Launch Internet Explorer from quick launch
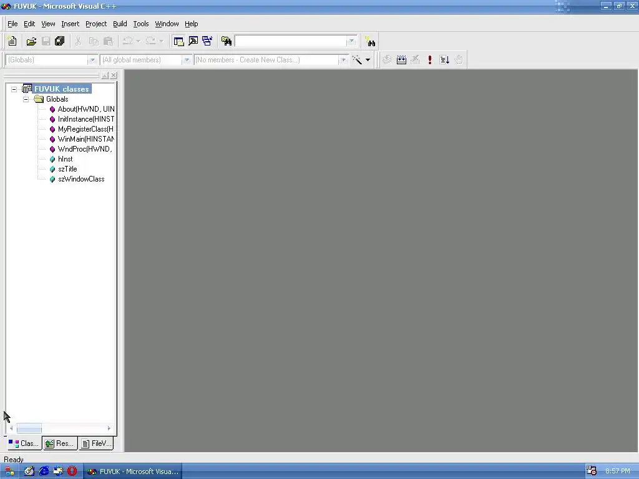Image resolution: width=639 pixels, height=479 pixels. pos(44,472)
